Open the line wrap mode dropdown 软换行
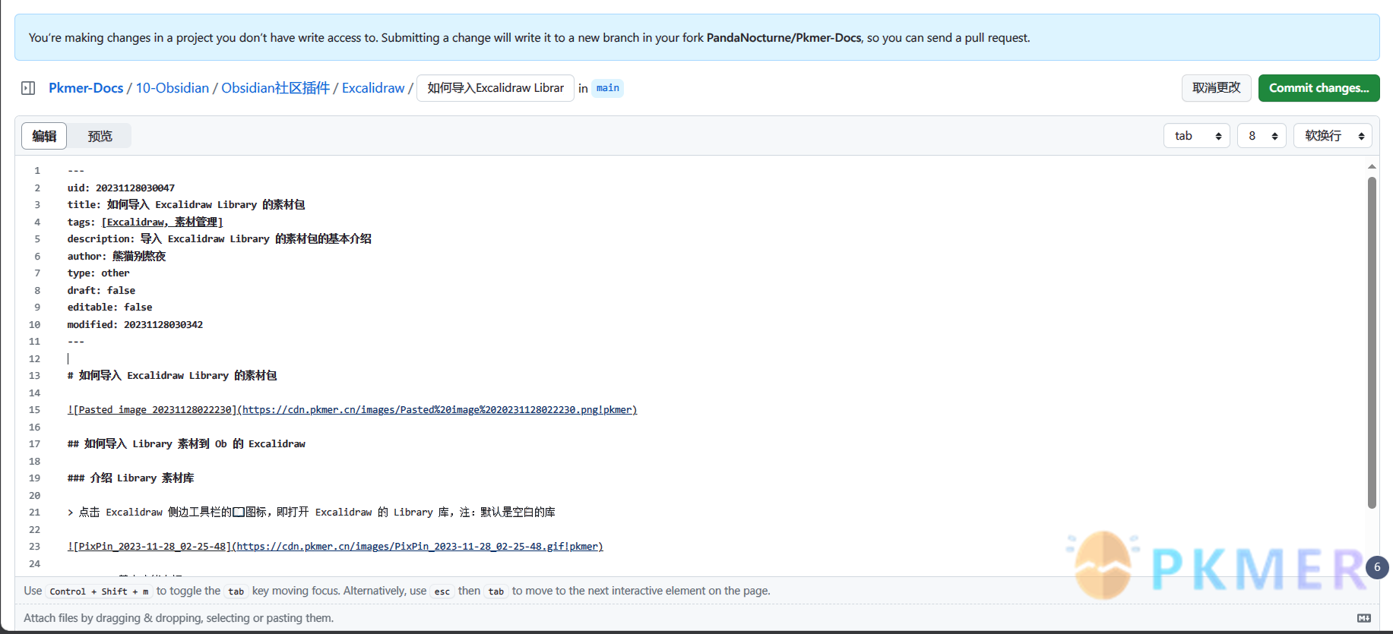The image size is (1393, 634). pyautogui.click(x=1333, y=136)
